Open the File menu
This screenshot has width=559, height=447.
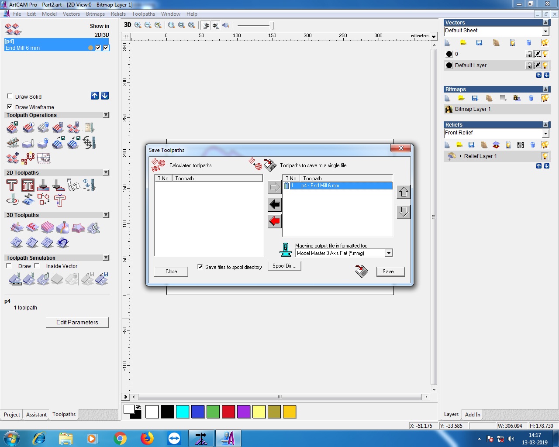click(17, 14)
